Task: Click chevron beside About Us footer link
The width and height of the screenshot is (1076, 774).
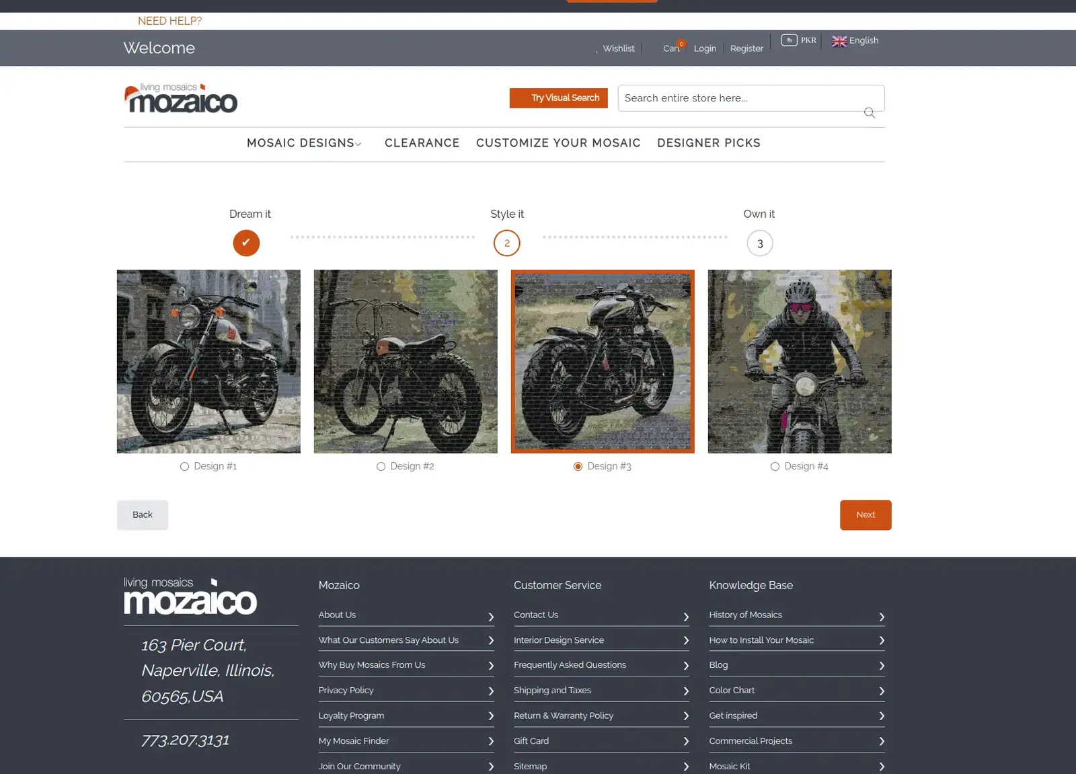Action: (491, 617)
